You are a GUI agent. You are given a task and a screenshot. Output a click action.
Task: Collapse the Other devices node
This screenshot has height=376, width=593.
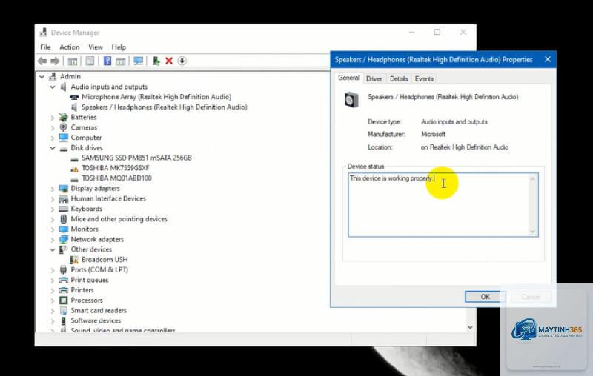click(53, 249)
